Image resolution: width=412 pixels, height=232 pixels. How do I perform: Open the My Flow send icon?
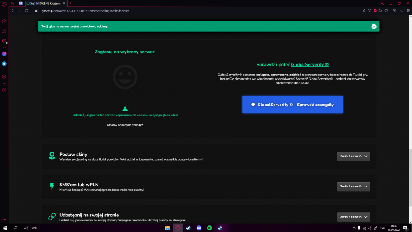381,11
